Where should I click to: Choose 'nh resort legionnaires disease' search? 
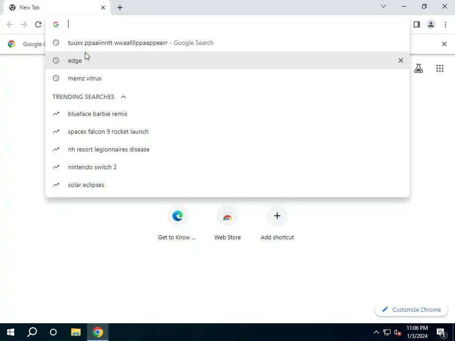click(227, 149)
